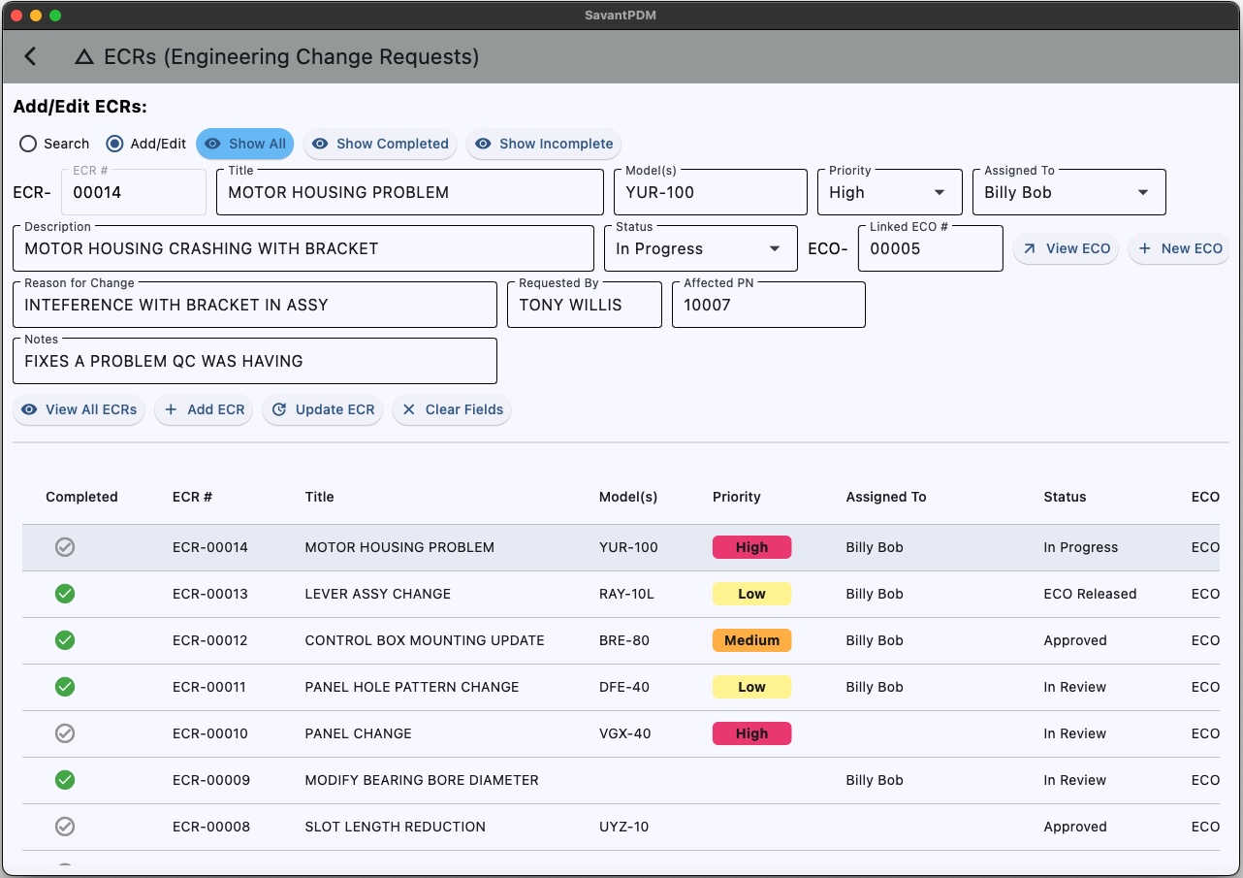
Task: Click gray checkmark icon for ECR-00010
Action: coord(65,733)
